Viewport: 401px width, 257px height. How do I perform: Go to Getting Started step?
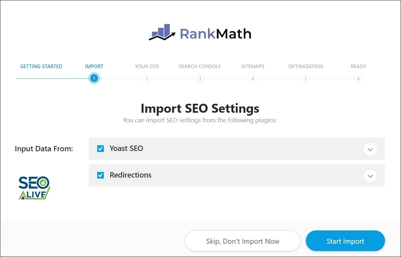[x=41, y=66]
